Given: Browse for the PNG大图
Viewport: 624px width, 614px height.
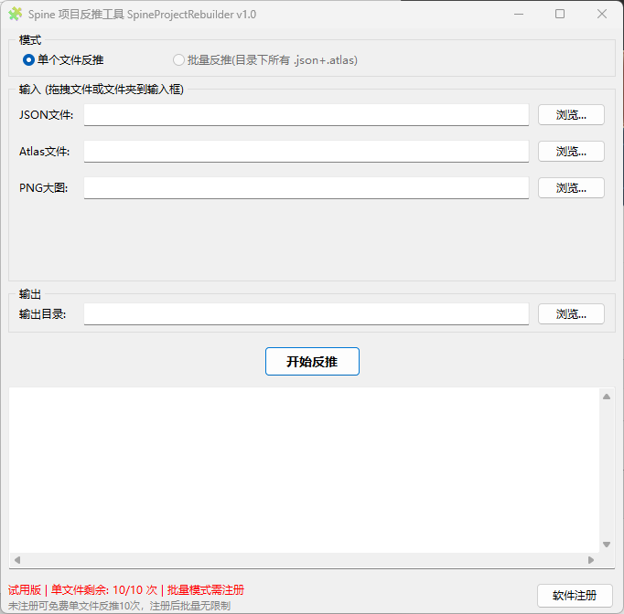Looking at the screenshot, I should pyautogui.click(x=571, y=187).
